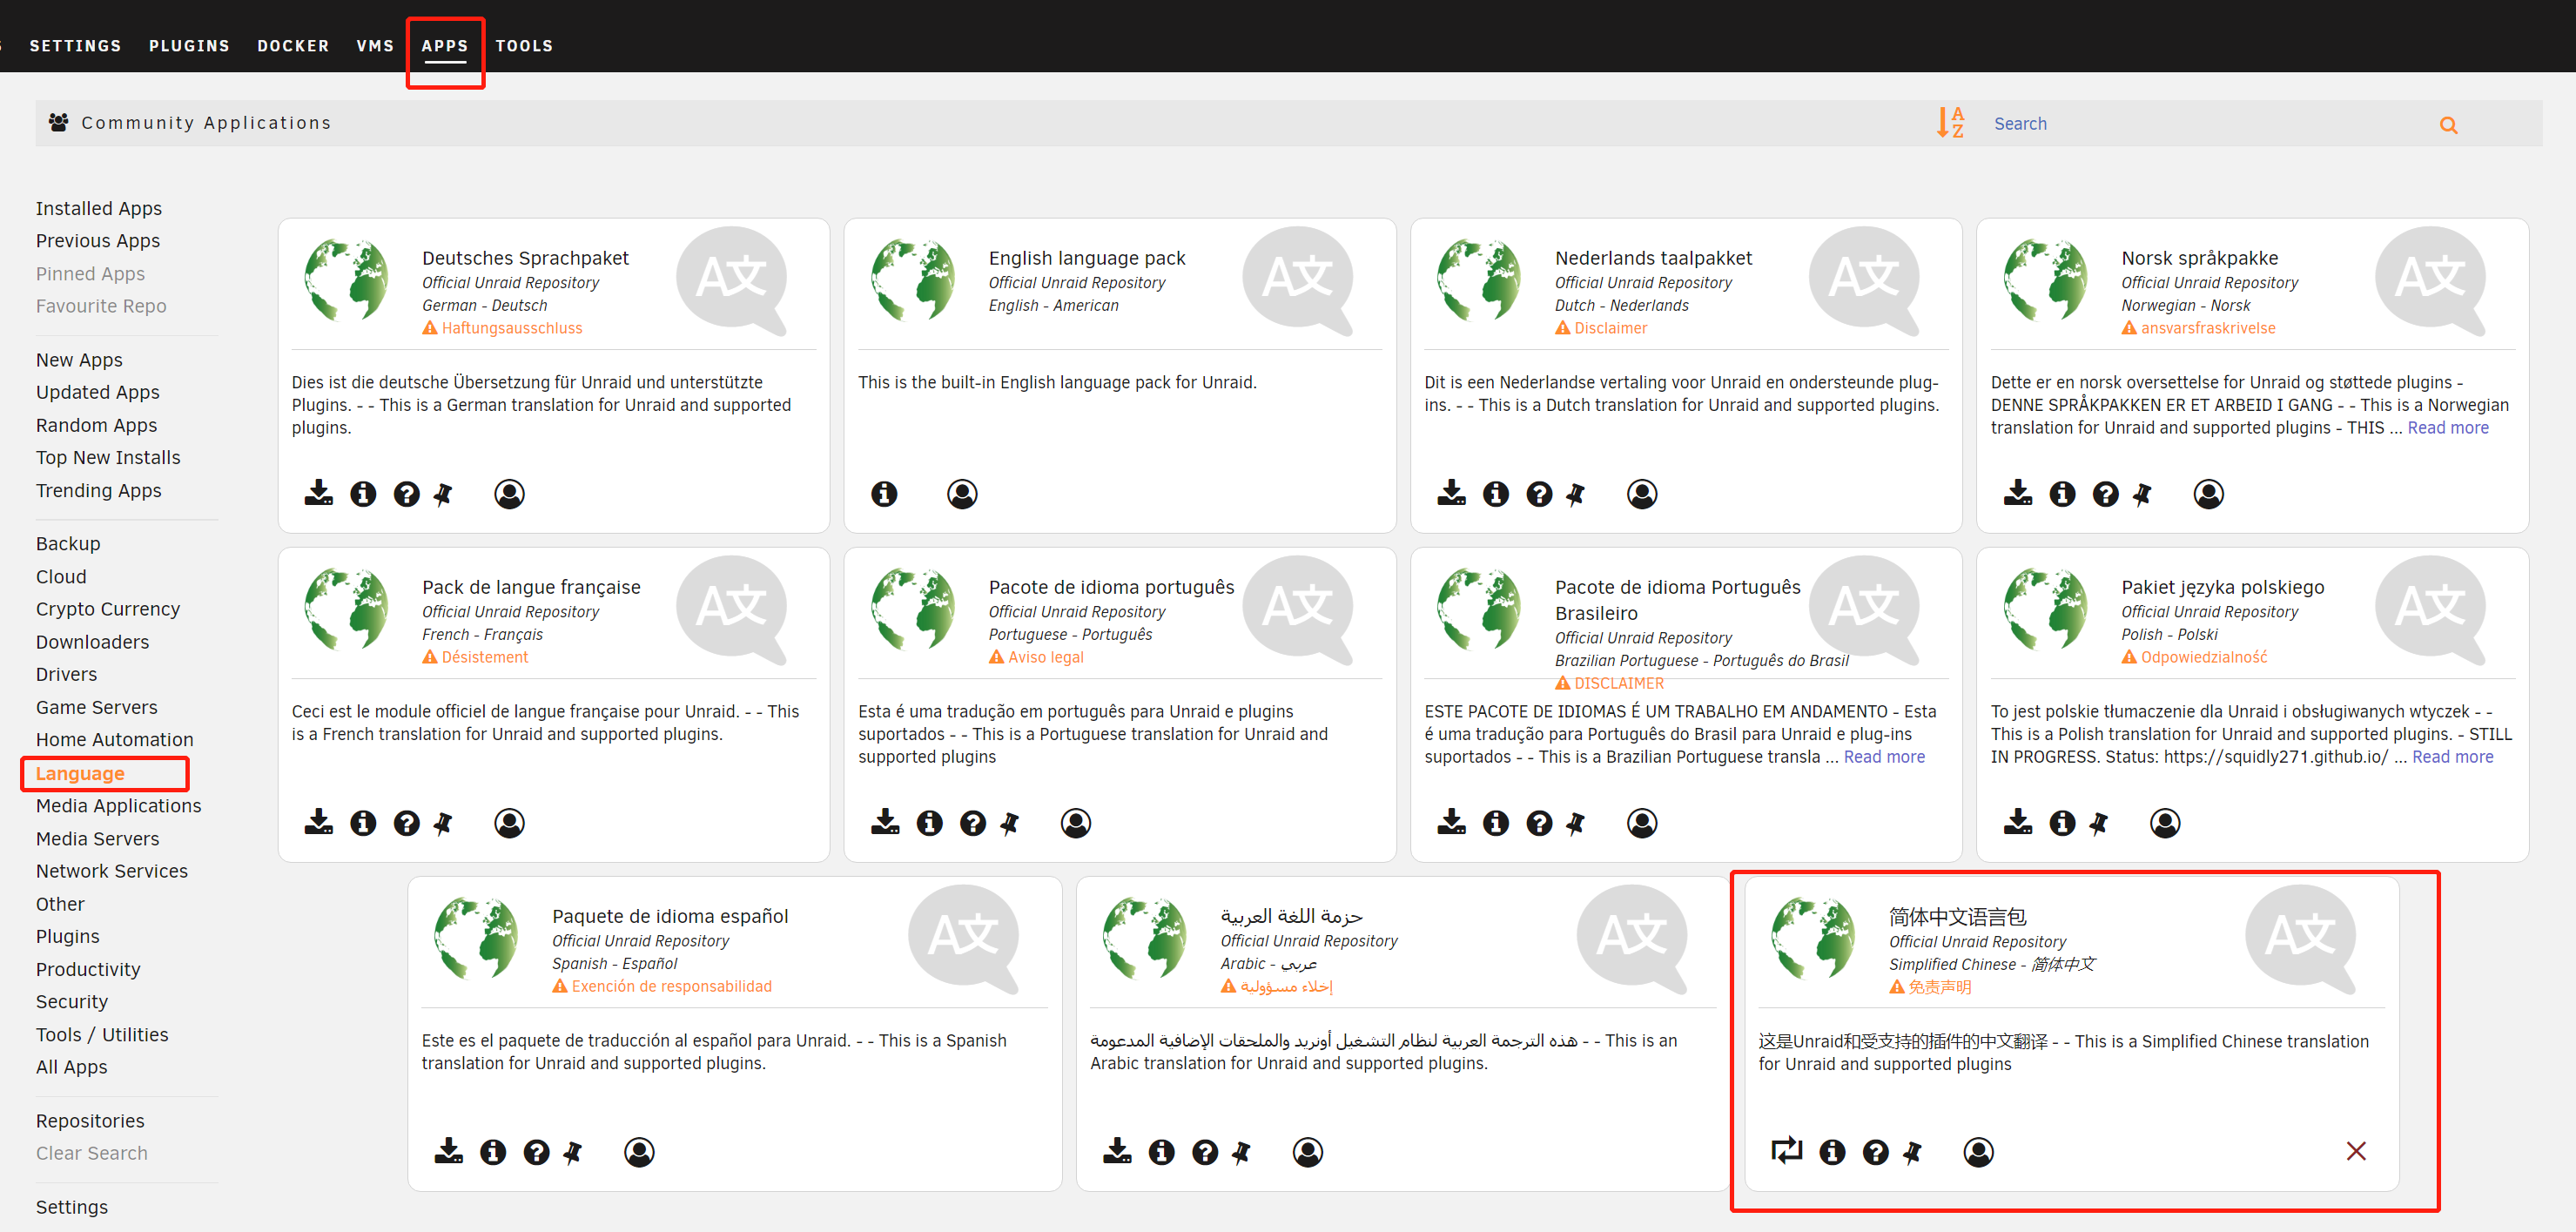The width and height of the screenshot is (2576, 1232).
Task: Toggle the A-Z sort order icon
Action: tap(1949, 123)
